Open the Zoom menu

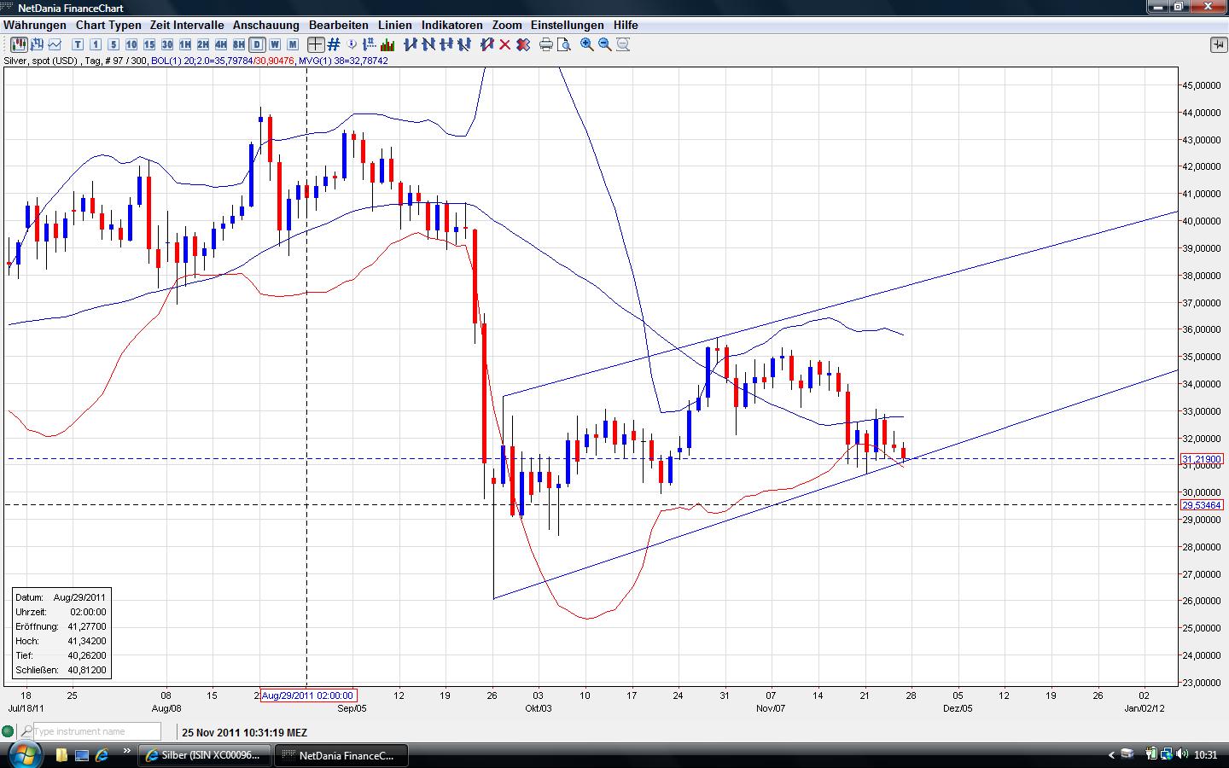[x=507, y=26]
